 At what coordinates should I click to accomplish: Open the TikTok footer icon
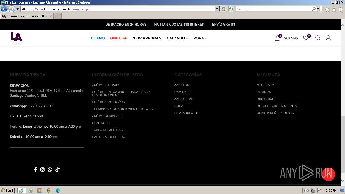(57, 169)
